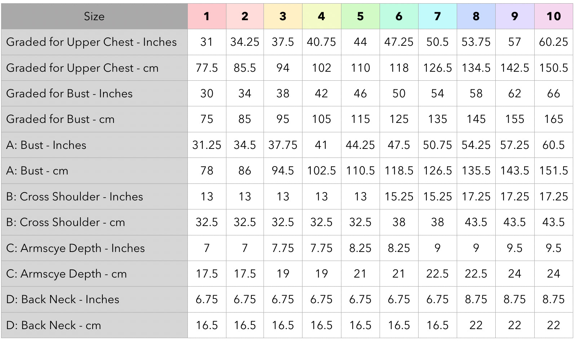Click the gray Size header cell

tap(94, 16)
